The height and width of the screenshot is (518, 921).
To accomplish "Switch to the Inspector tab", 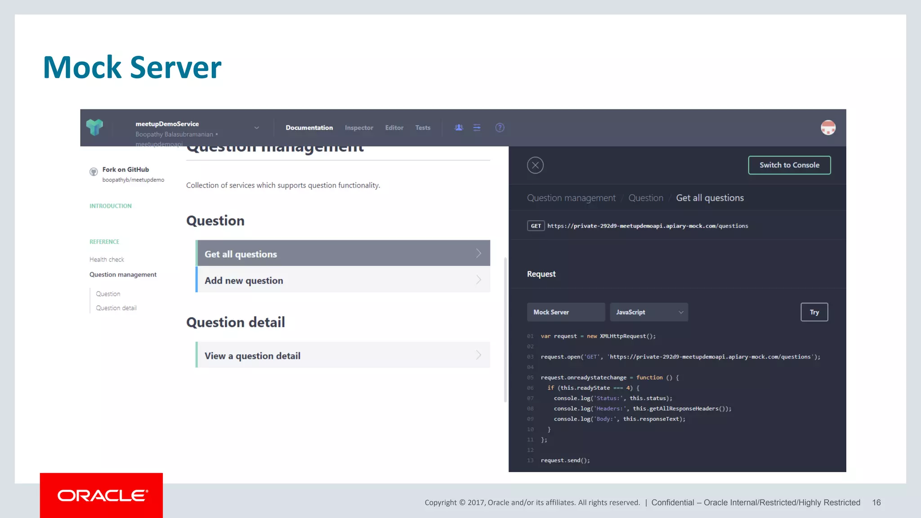I will coord(359,128).
